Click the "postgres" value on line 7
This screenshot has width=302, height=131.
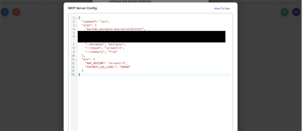pyautogui.click(x=116, y=44)
